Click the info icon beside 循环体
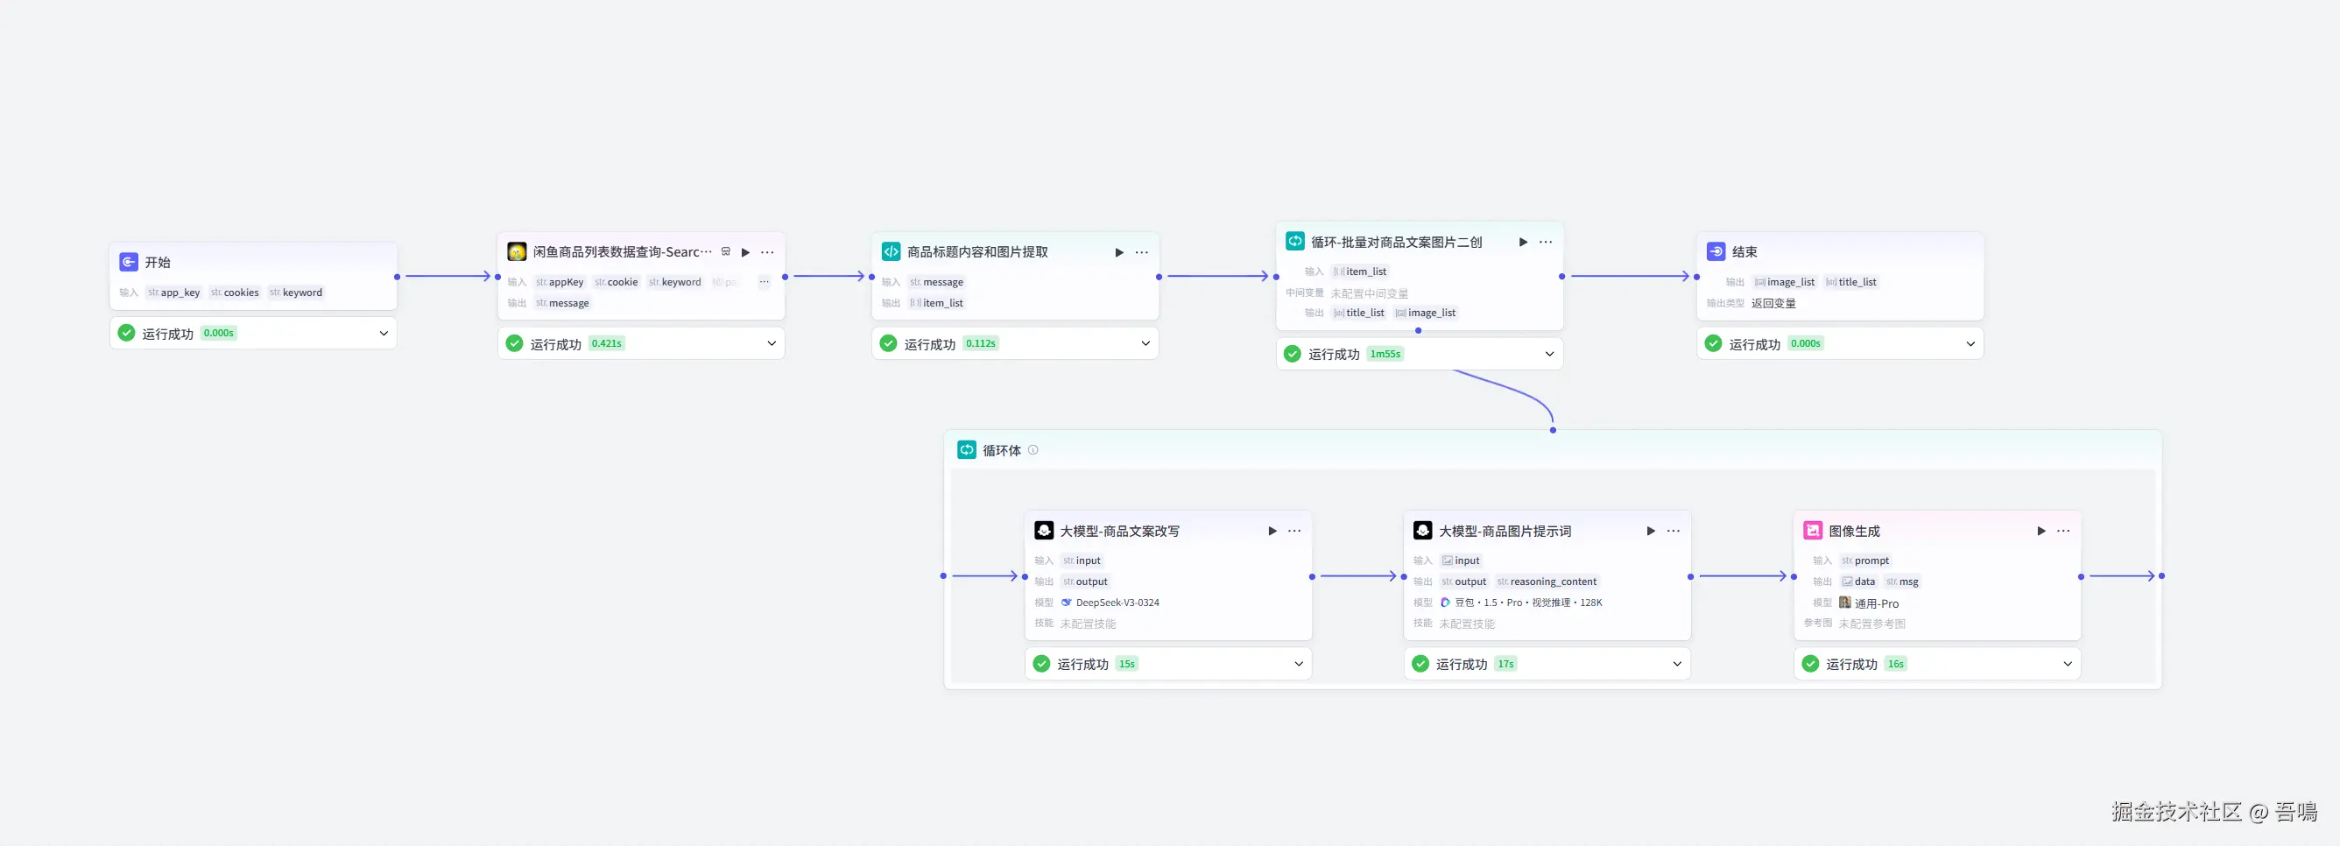The width and height of the screenshot is (2340, 846). [1033, 450]
